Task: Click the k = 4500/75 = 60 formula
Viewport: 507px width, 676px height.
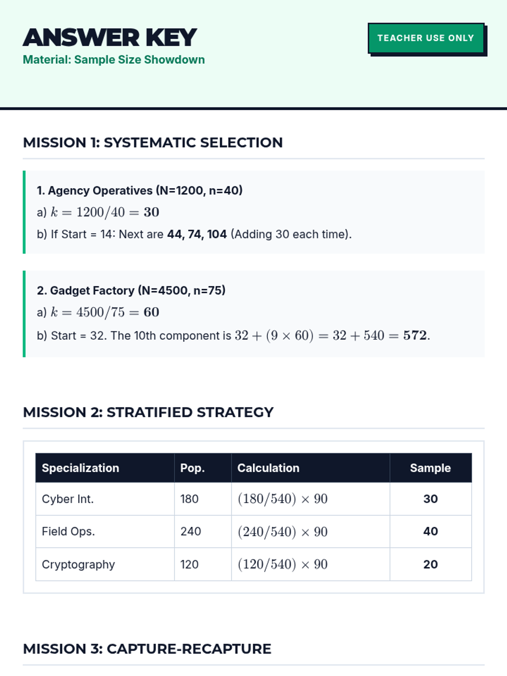Action: click(105, 312)
